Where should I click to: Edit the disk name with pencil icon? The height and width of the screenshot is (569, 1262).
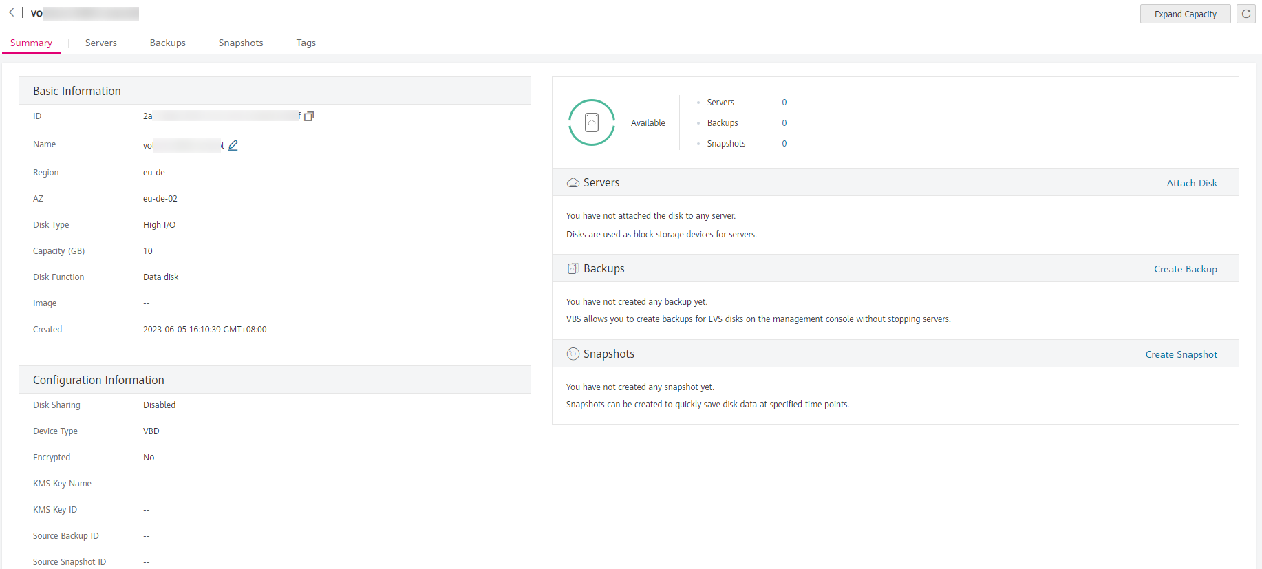pyautogui.click(x=233, y=145)
